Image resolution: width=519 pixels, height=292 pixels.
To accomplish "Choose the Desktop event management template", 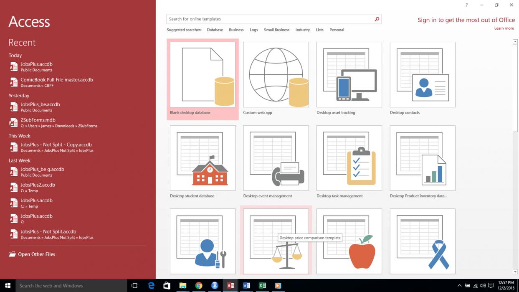I will pos(276,162).
